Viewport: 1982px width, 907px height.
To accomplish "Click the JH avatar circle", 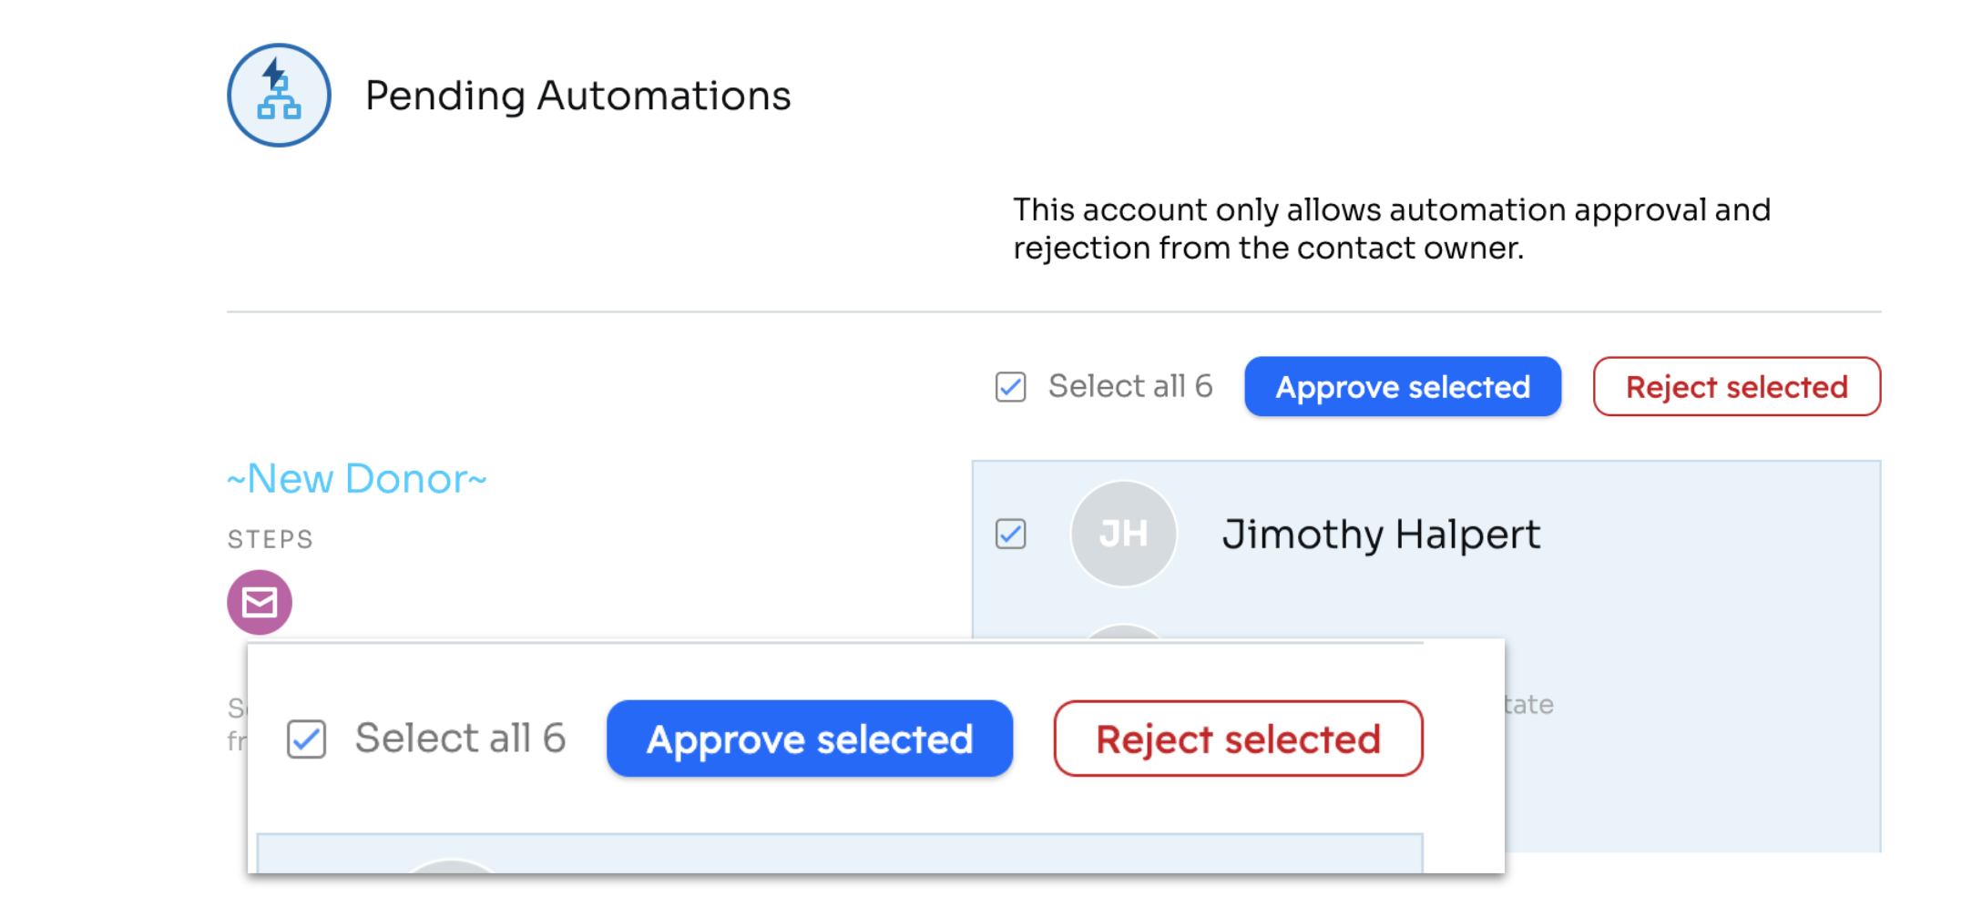I will pos(1123,534).
